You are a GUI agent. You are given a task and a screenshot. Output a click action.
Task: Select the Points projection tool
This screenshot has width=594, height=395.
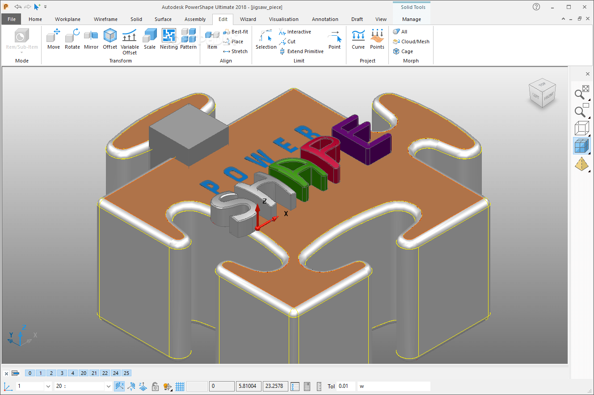pyautogui.click(x=377, y=39)
